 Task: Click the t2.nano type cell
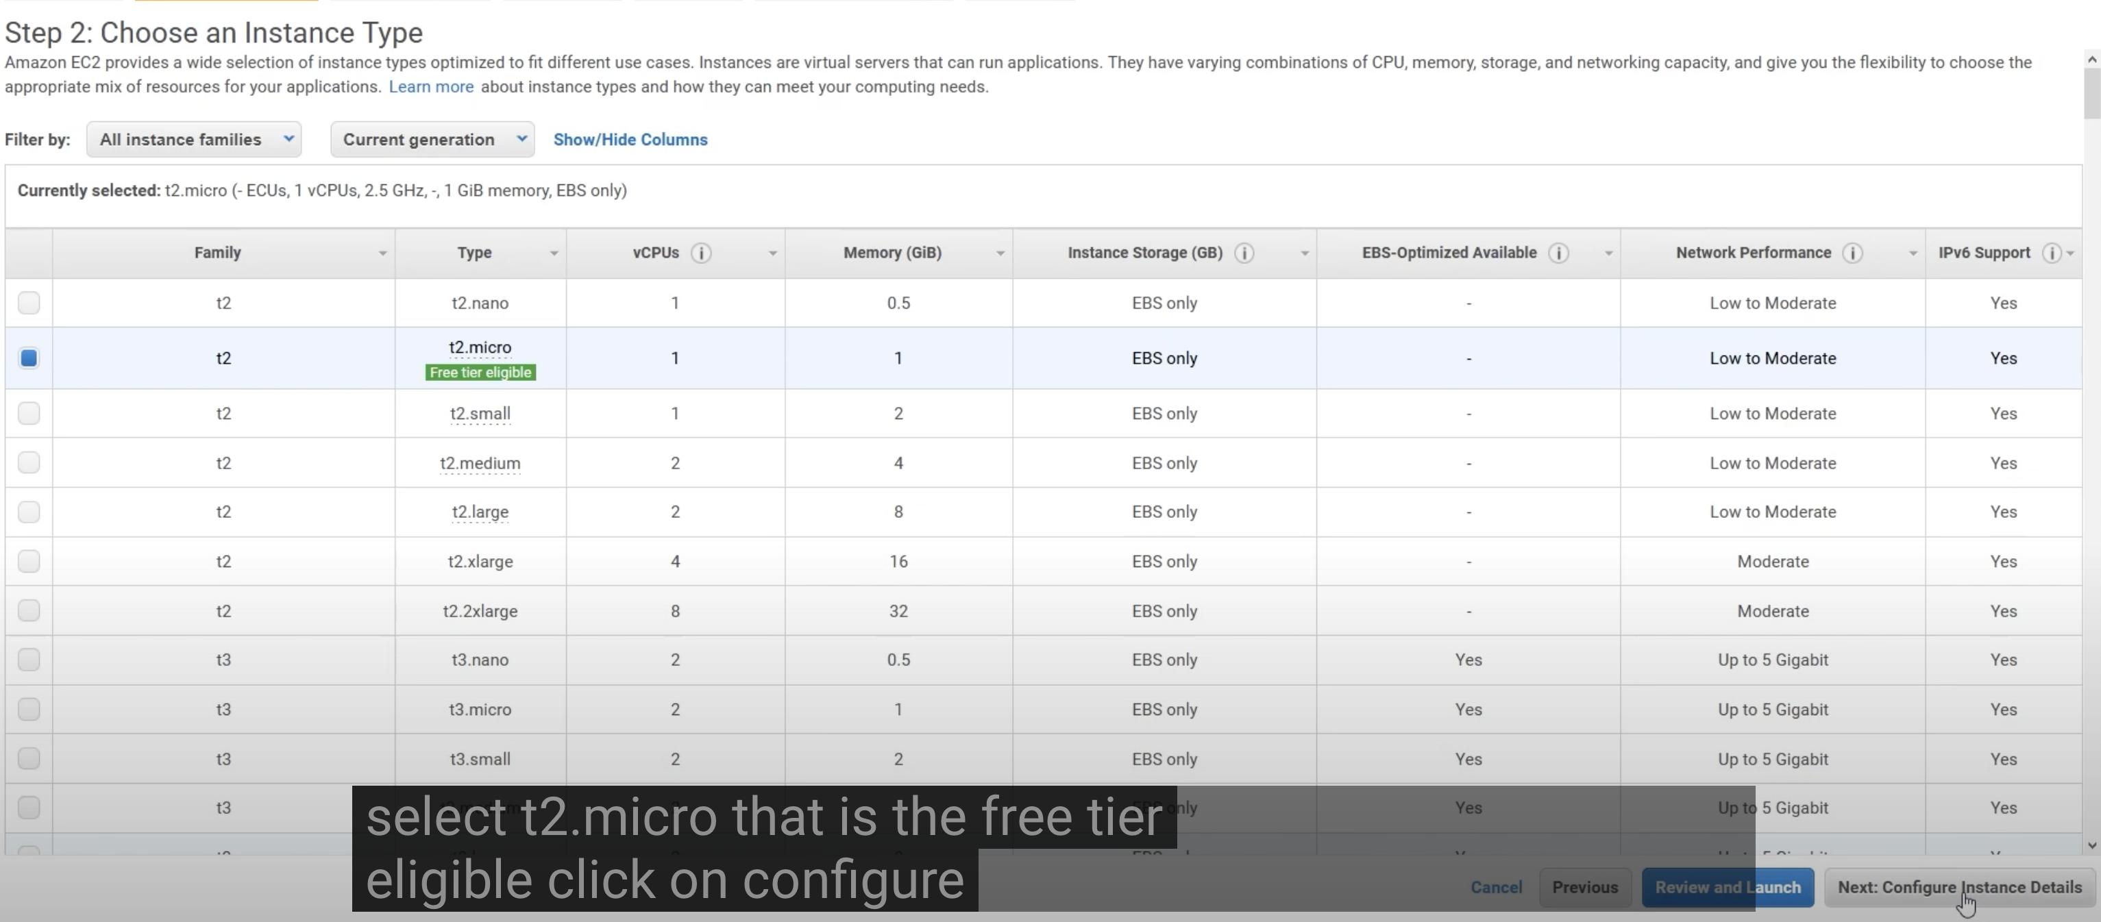click(480, 303)
